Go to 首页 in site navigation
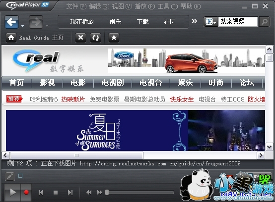The height and width of the screenshot is (202, 275). point(16,83)
